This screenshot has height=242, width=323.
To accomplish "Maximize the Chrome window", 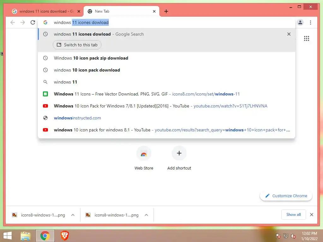I will (x=299, y=7).
